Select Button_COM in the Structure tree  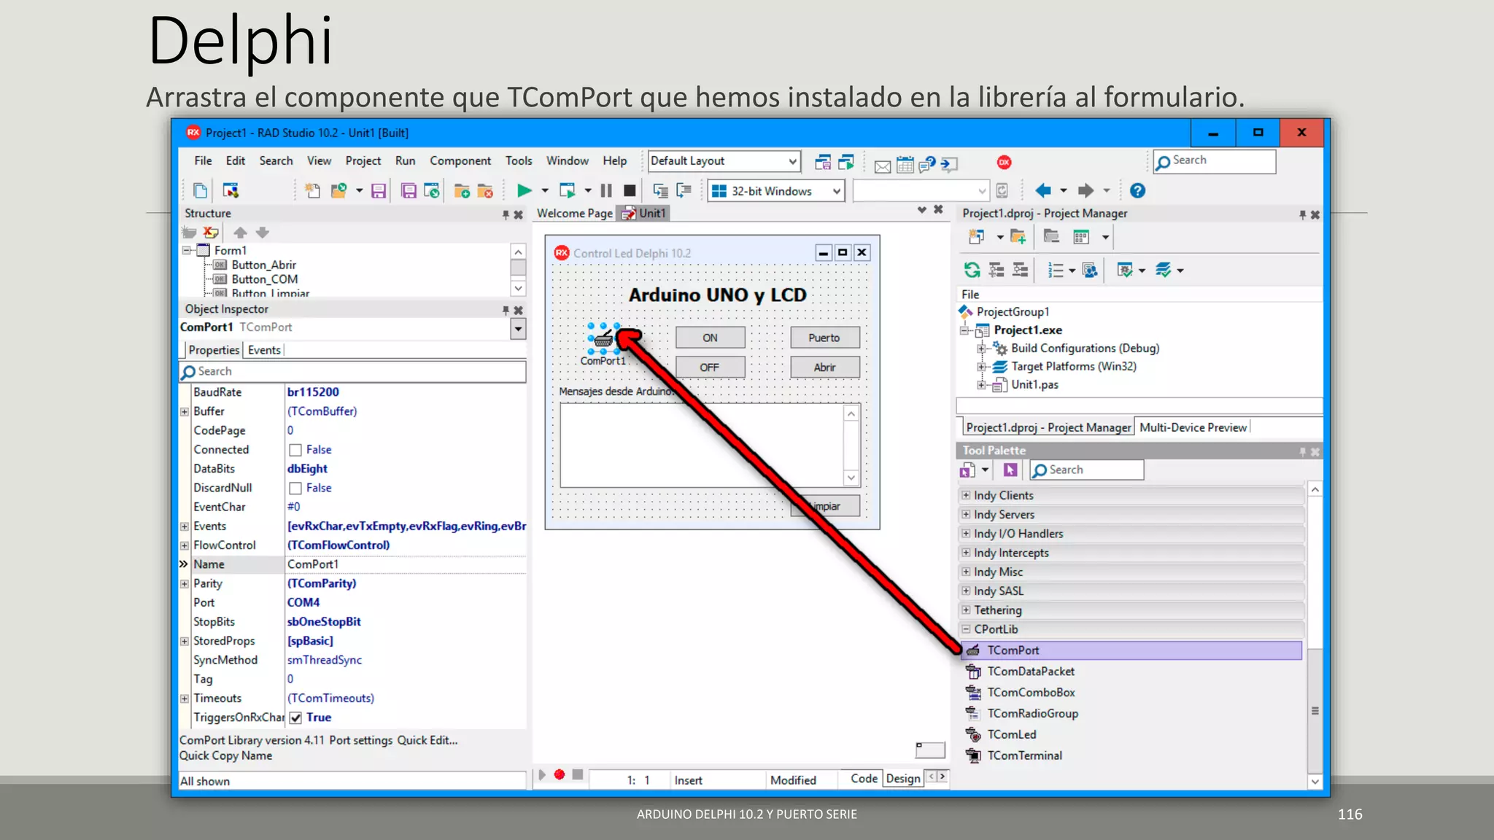(264, 279)
